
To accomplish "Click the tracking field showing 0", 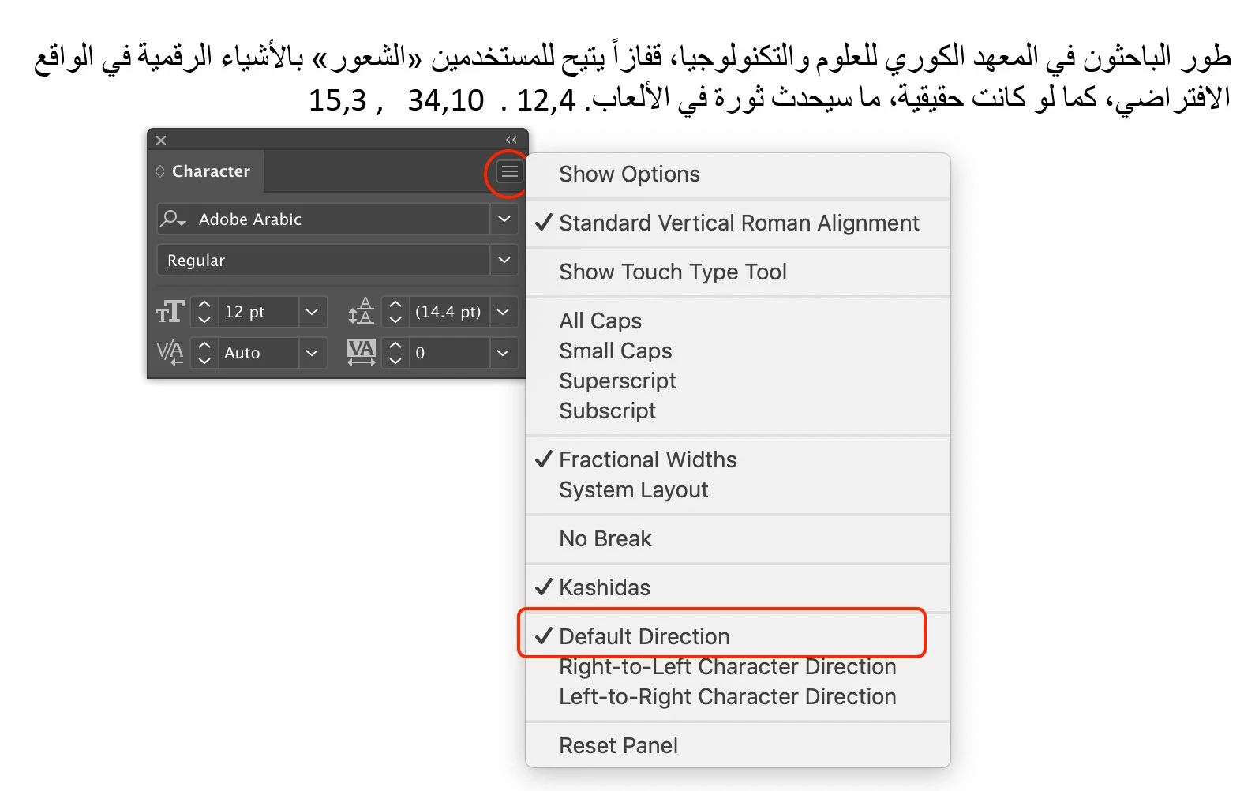I will point(449,353).
